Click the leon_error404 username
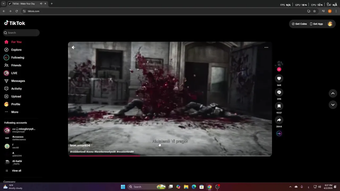The image size is (340, 191). 80,145
